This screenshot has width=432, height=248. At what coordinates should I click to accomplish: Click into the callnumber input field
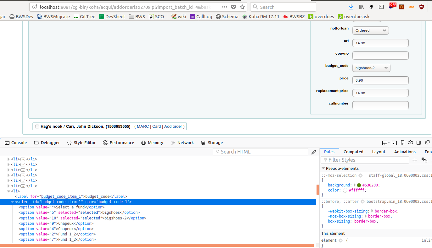point(380,105)
